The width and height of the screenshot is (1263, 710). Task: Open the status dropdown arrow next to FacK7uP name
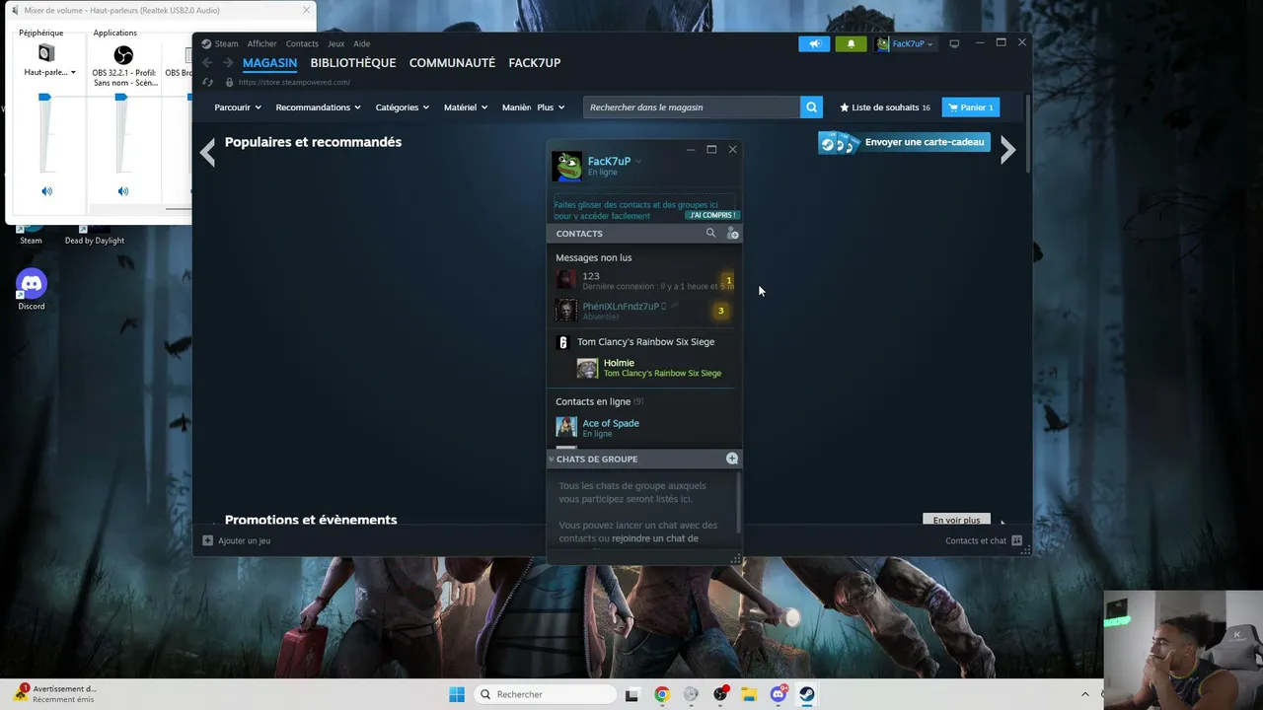click(638, 161)
